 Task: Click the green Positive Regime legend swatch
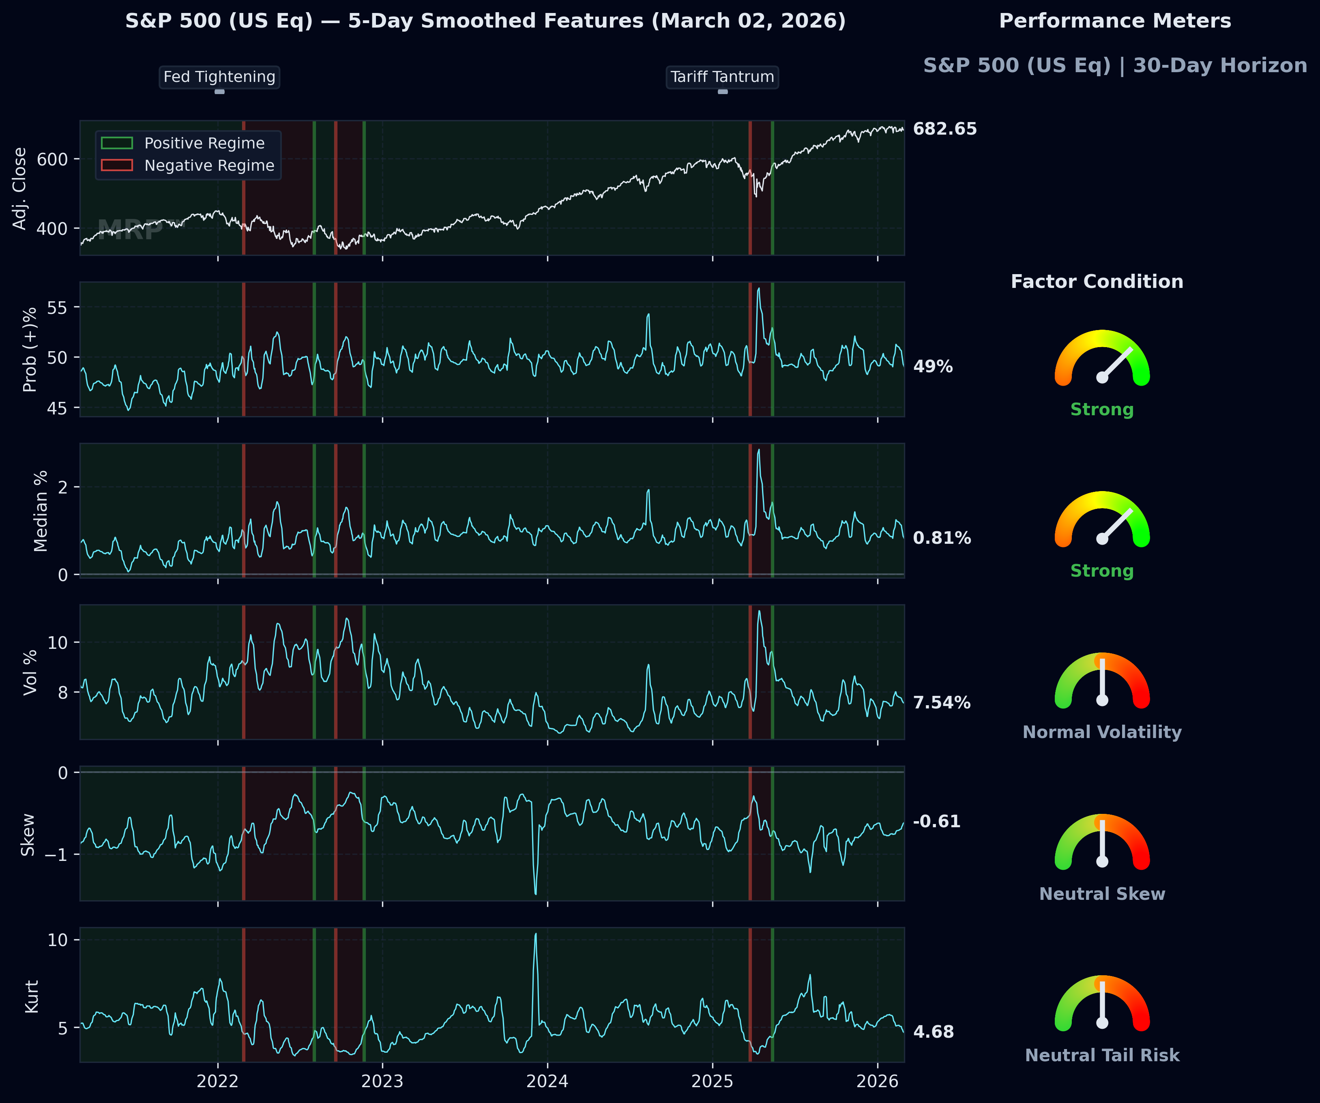(x=117, y=143)
